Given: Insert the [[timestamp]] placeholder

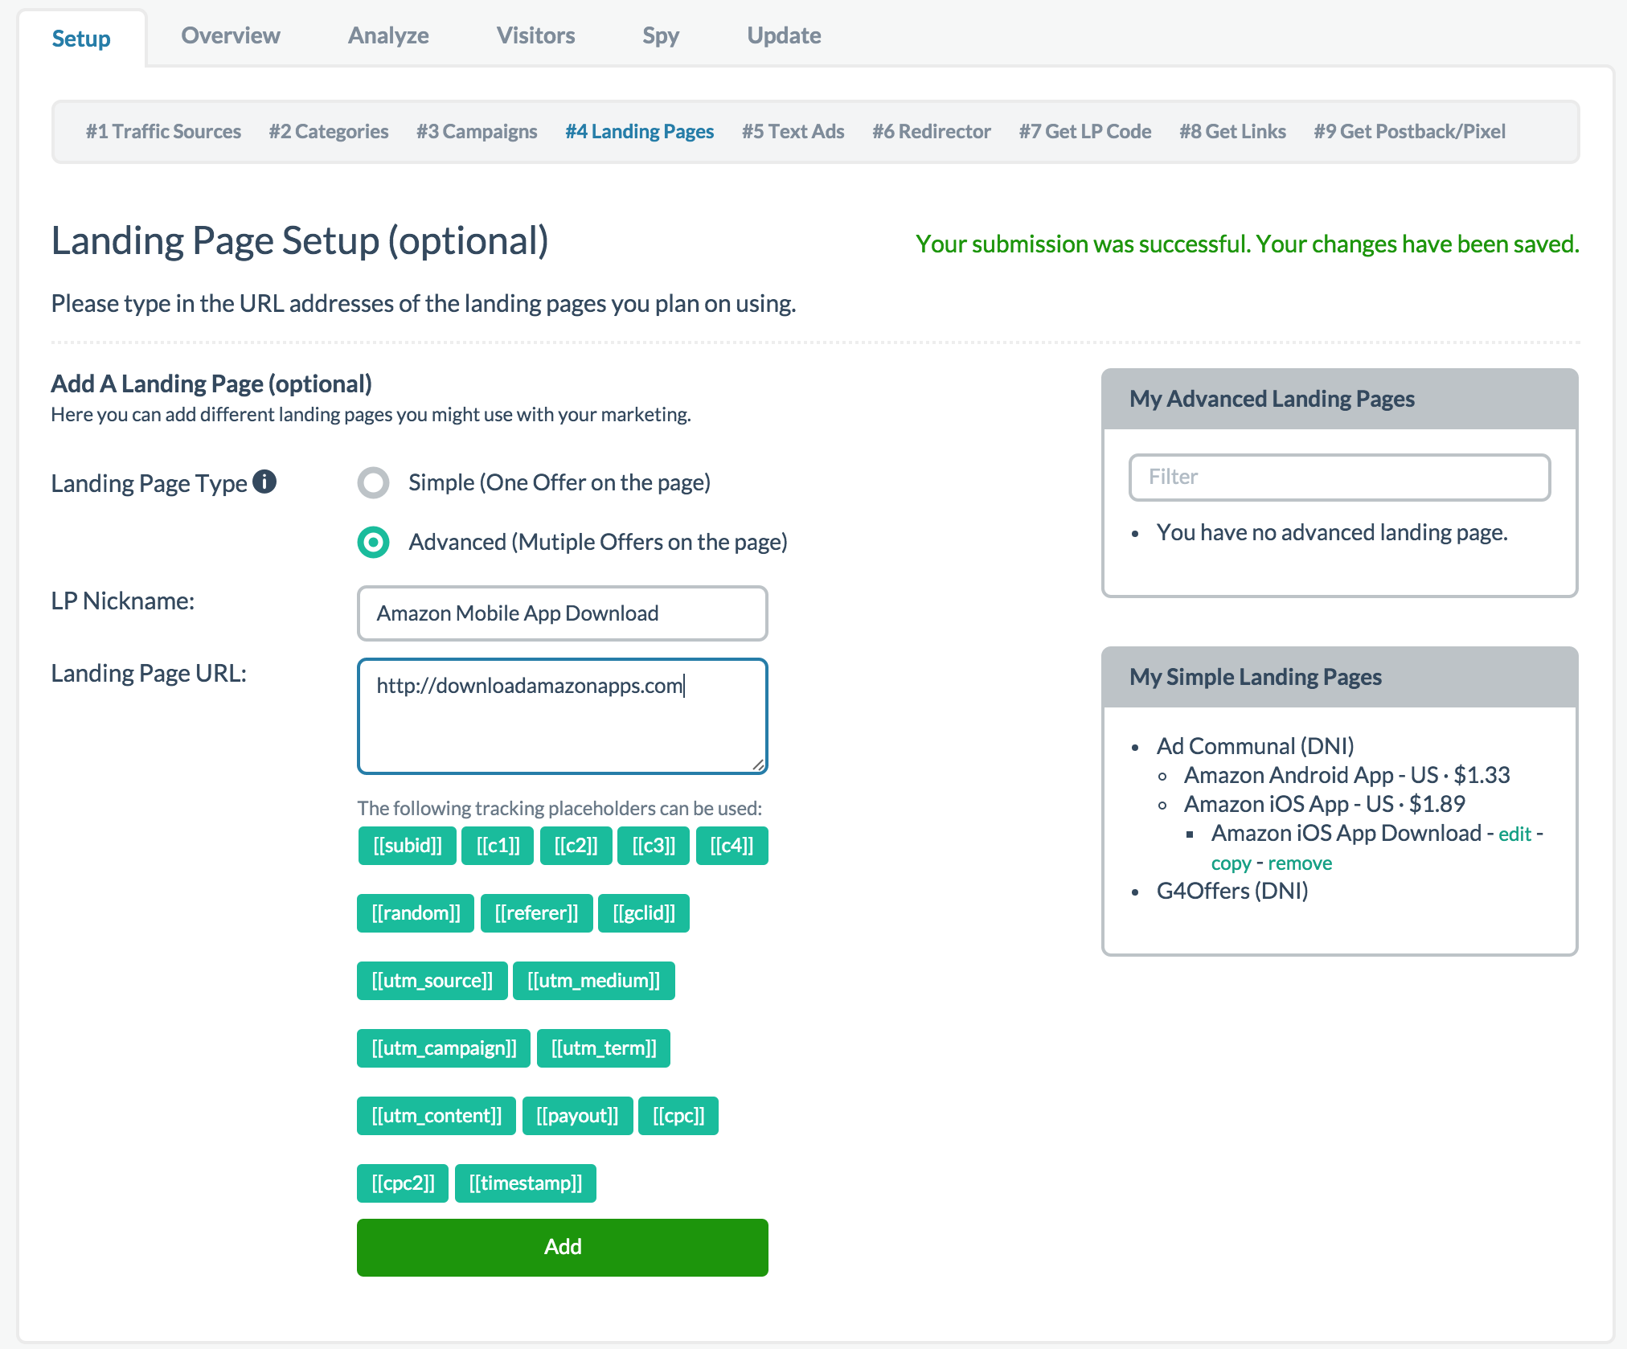Looking at the screenshot, I should click(526, 1183).
